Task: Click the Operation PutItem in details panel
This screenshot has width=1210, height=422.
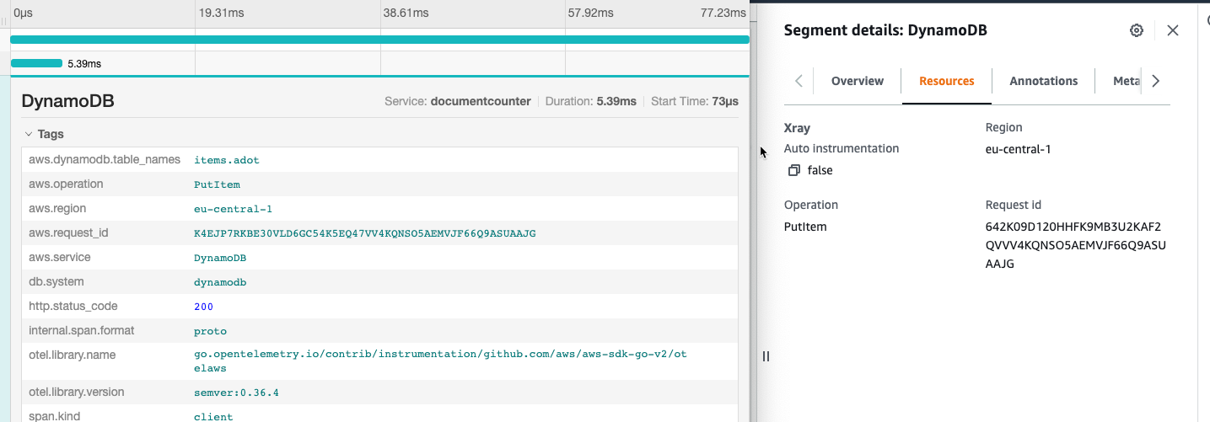Action: [x=805, y=227]
